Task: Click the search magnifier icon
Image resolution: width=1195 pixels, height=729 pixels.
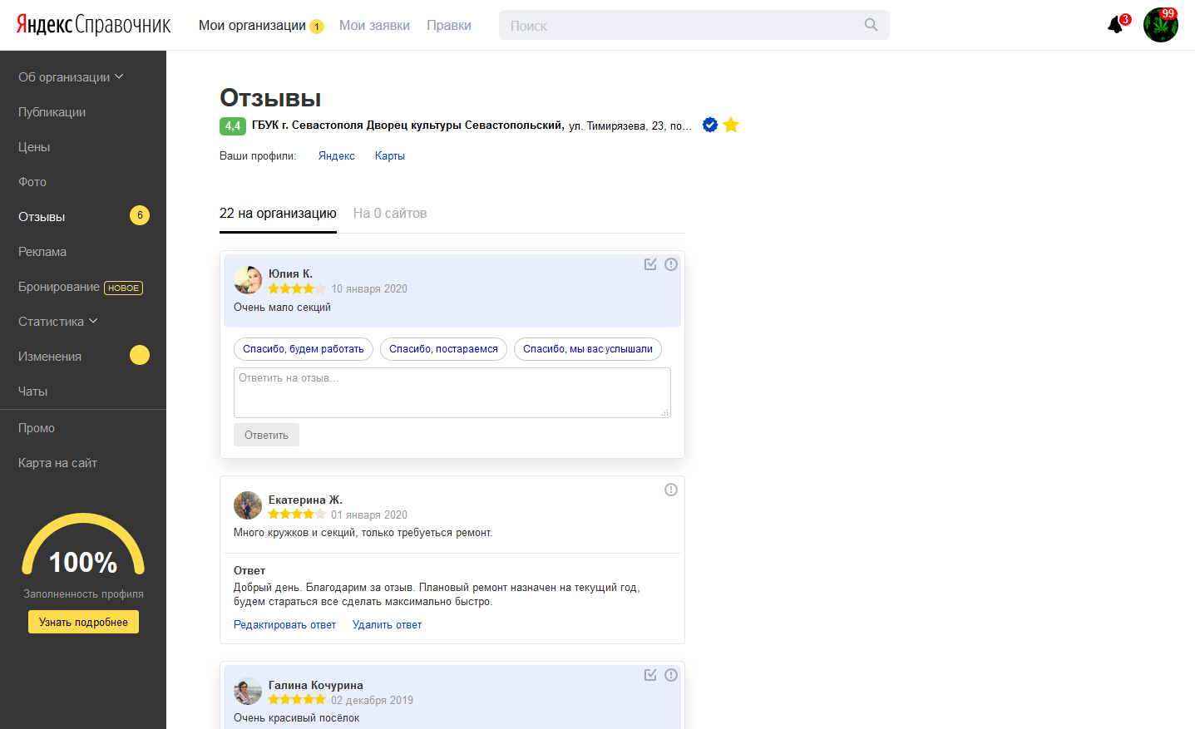Action: tap(871, 25)
